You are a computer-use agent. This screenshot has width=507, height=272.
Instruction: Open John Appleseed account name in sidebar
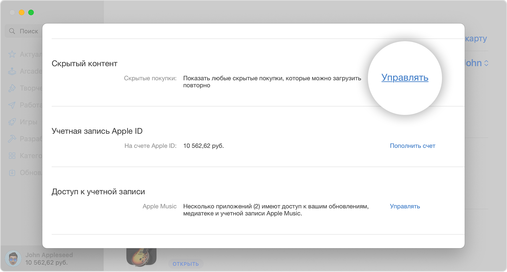click(49, 255)
